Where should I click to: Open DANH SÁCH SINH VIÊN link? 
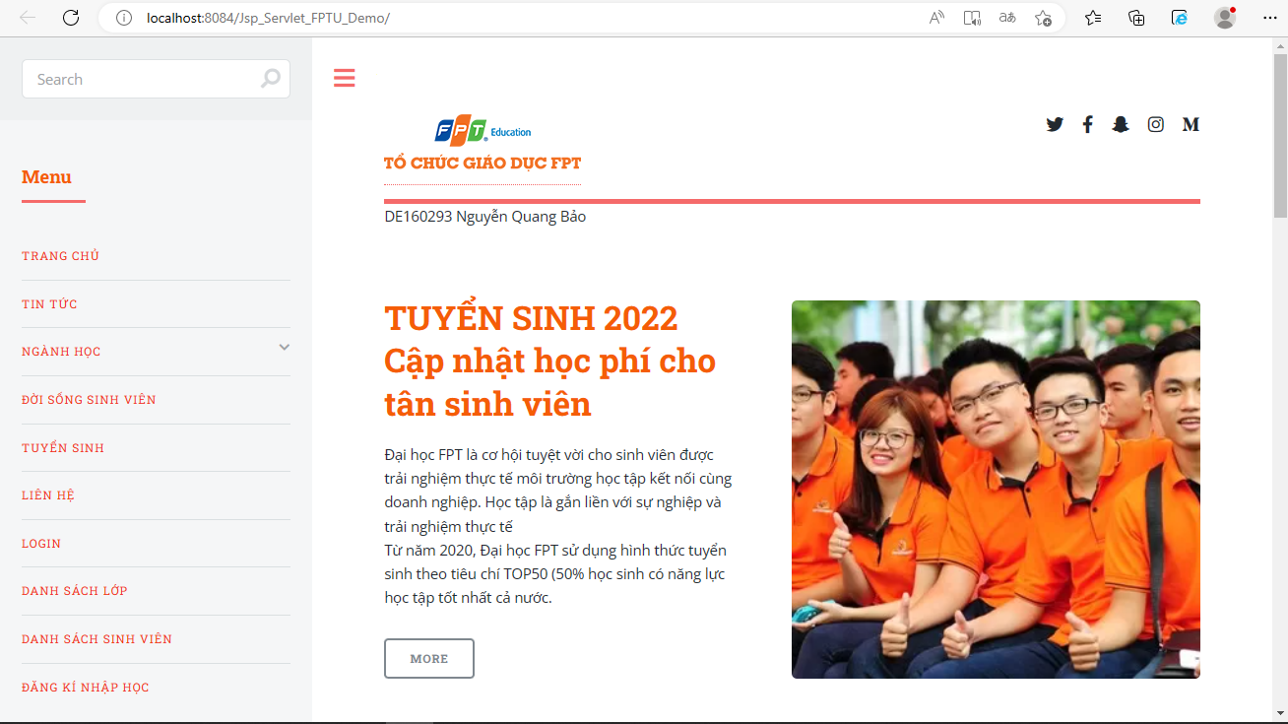(x=97, y=639)
